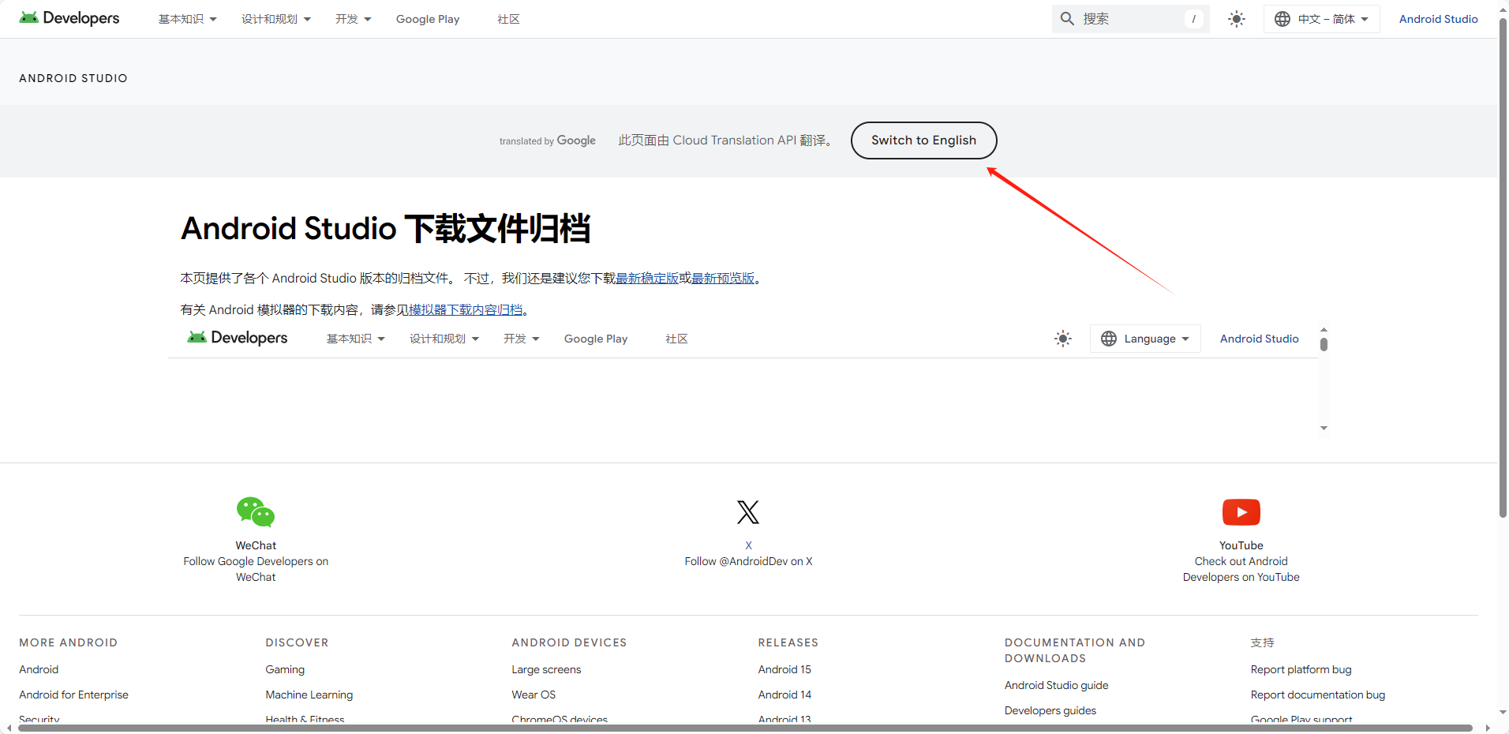Expand the 开发 menu in top header

click(353, 19)
